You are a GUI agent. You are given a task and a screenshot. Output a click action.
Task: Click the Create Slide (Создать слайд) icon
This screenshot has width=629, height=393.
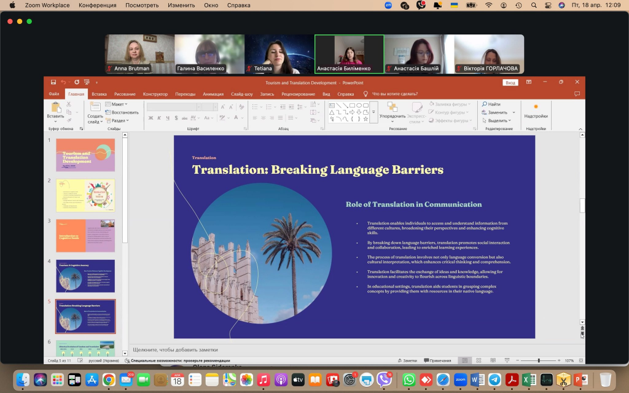(95, 108)
